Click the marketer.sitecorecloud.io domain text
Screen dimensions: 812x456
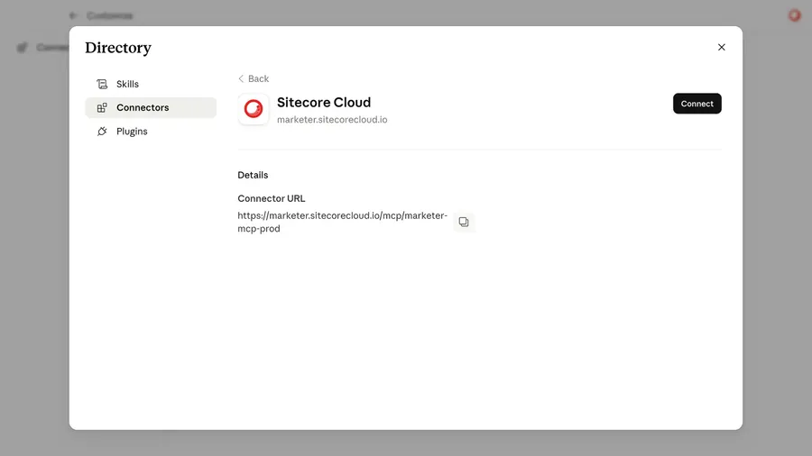click(332, 120)
